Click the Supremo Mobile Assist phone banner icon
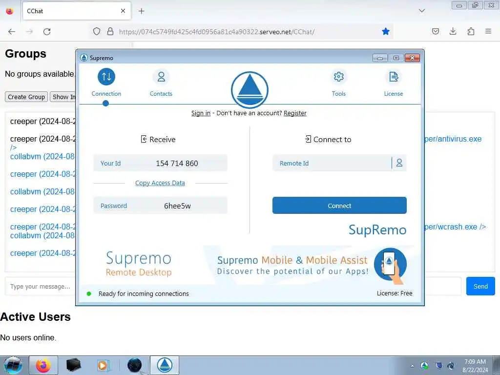This screenshot has width=500, height=375. (390, 265)
